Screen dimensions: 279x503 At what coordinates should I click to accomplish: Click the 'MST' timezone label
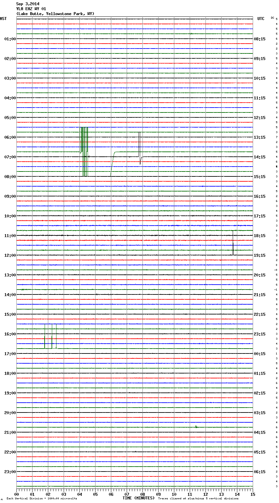click(x=3, y=19)
